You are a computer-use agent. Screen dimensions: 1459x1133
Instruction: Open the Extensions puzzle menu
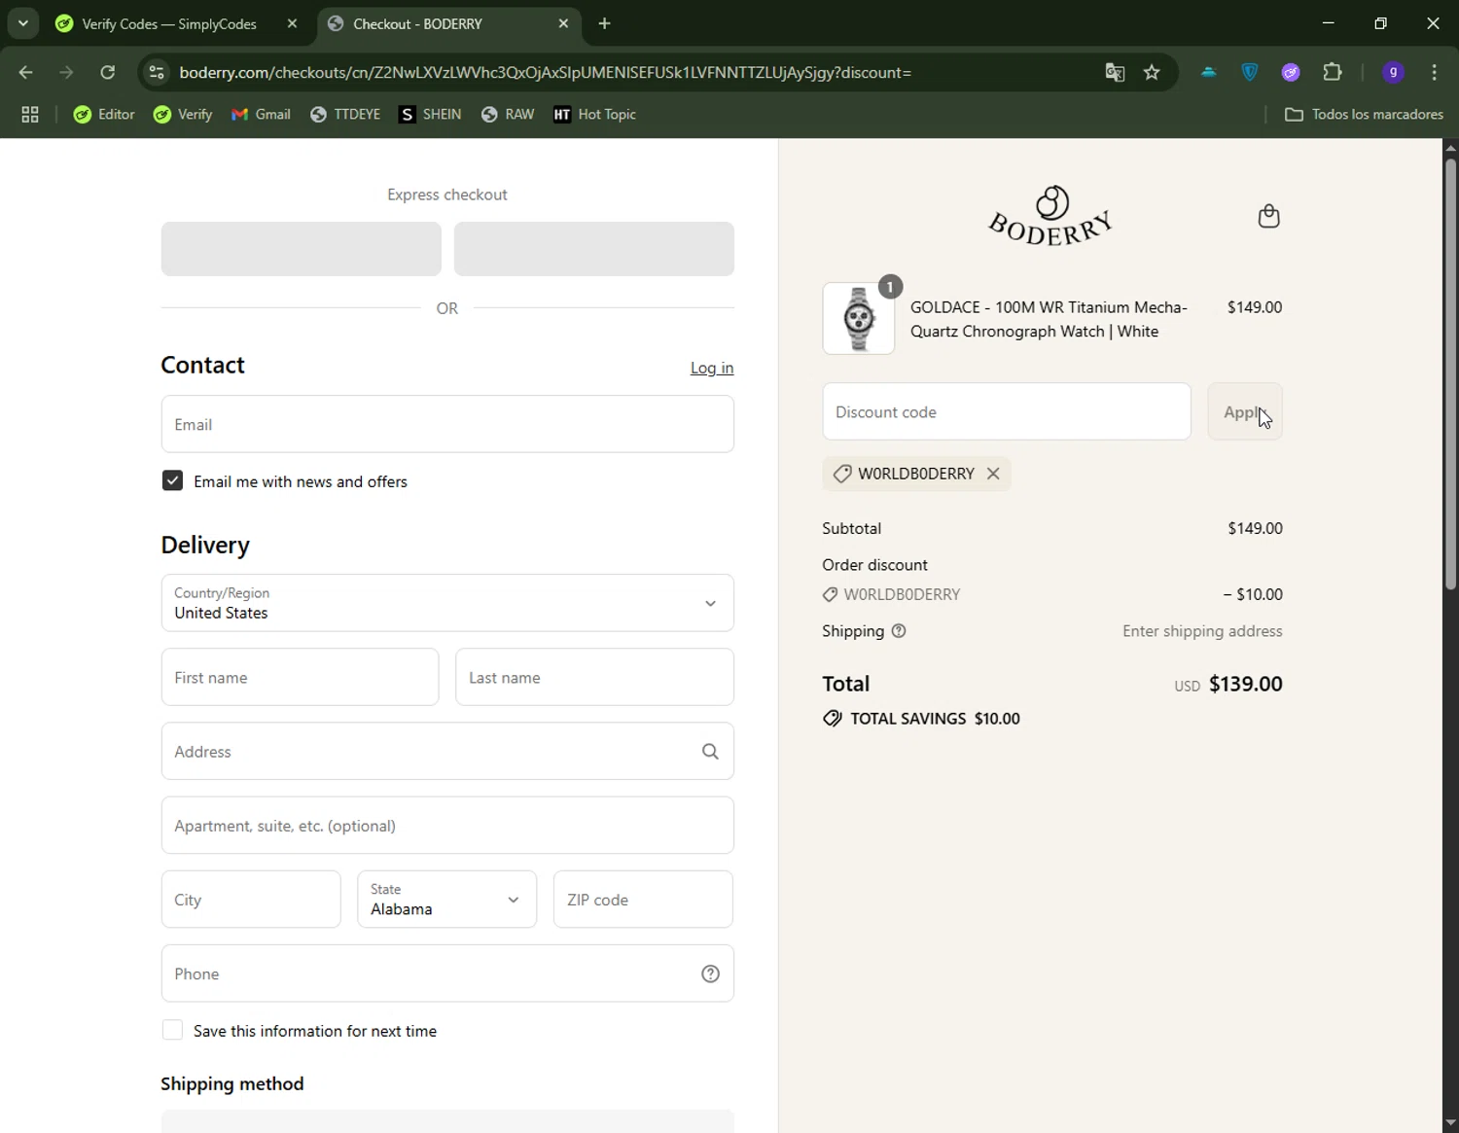[x=1333, y=72]
